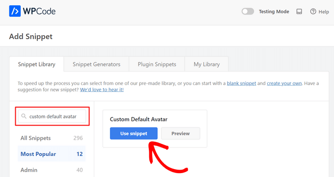Click the Add Snippet page heading
Screen dimensions: 334x177
click(x=30, y=37)
